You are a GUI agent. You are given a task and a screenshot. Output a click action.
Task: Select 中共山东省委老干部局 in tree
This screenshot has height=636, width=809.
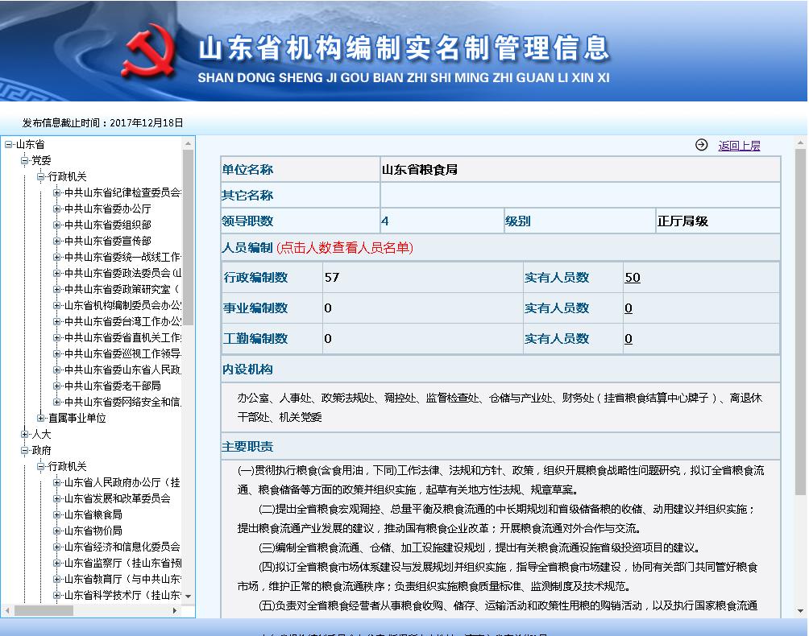[x=113, y=386]
